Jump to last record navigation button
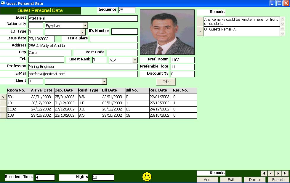Image resolution: width=290 pixels, height=183 pixels. click(x=285, y=174)
